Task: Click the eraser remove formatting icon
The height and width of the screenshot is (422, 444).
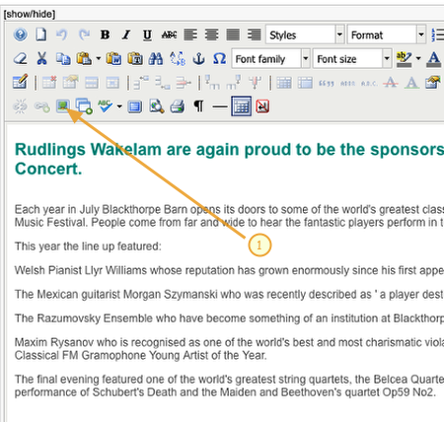Action: (20, 59)
